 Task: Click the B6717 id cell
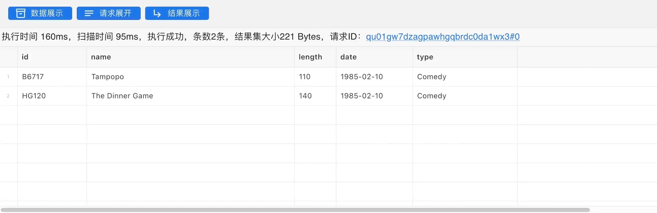click(33, 77)
